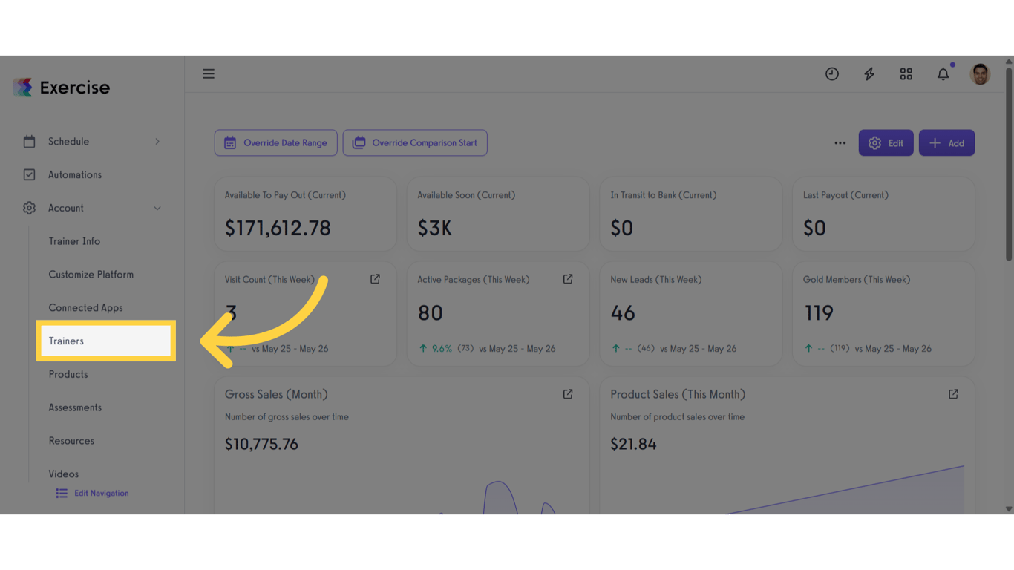
Task: Collapse the Account section chevron
Action: (157, 209)
